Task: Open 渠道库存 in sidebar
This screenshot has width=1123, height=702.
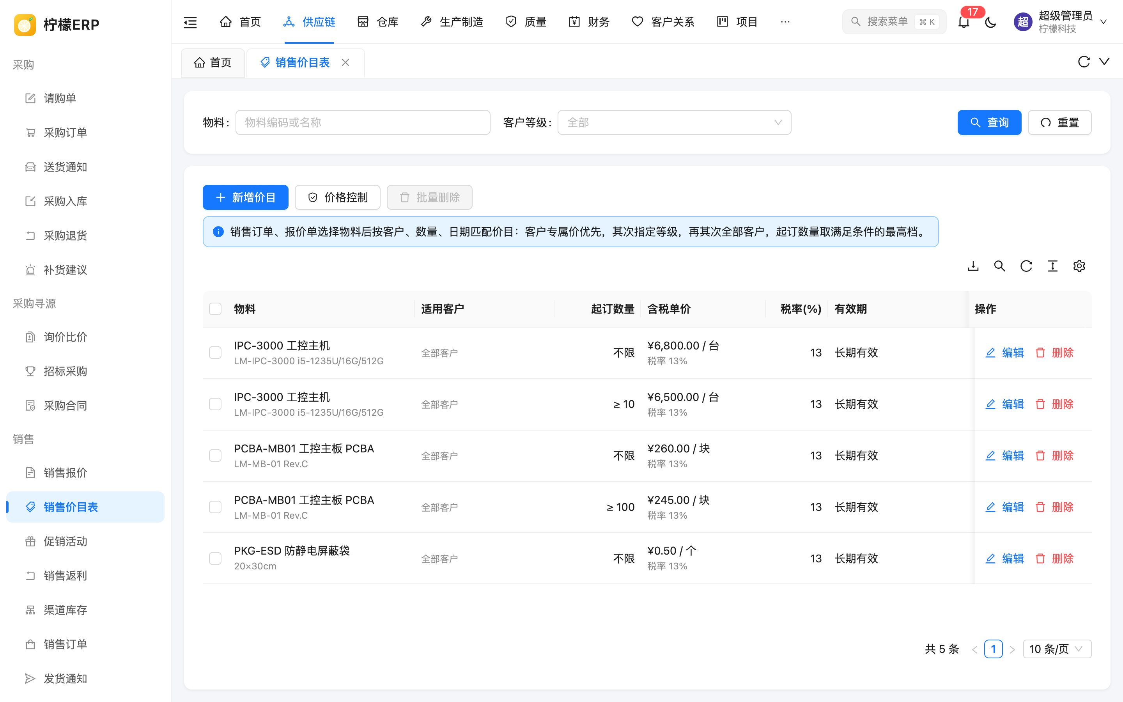Action: [85, 610]
